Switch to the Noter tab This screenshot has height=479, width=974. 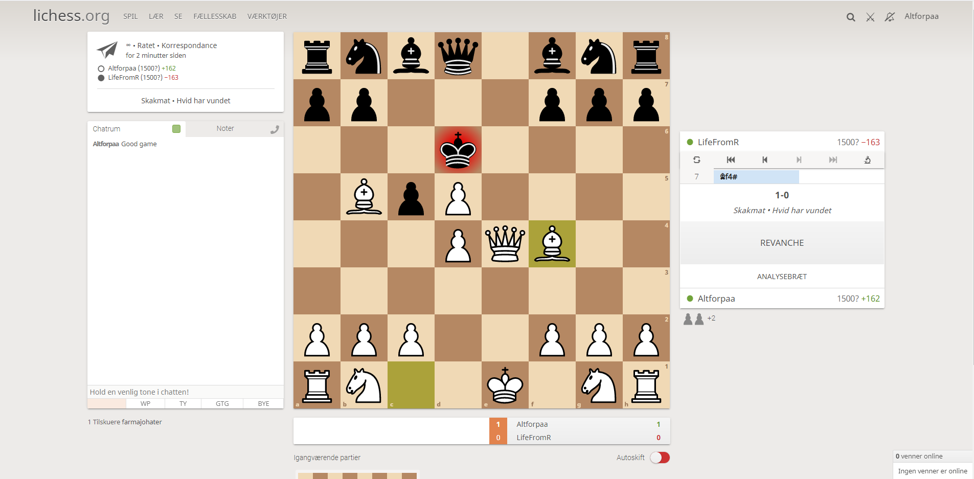[x=225, y=129]
